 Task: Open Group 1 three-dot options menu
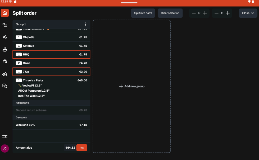[85, 24]
